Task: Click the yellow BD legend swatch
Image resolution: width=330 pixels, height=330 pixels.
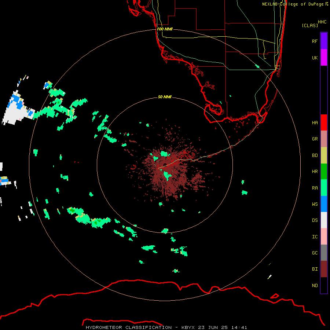Action: [324, 155]
